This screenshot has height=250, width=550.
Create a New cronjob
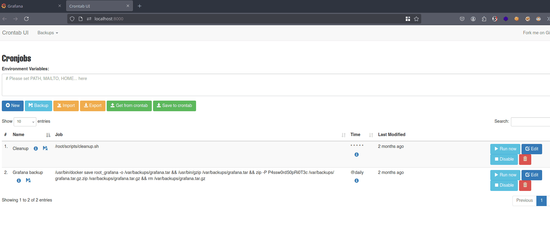(x=13, y=106)
